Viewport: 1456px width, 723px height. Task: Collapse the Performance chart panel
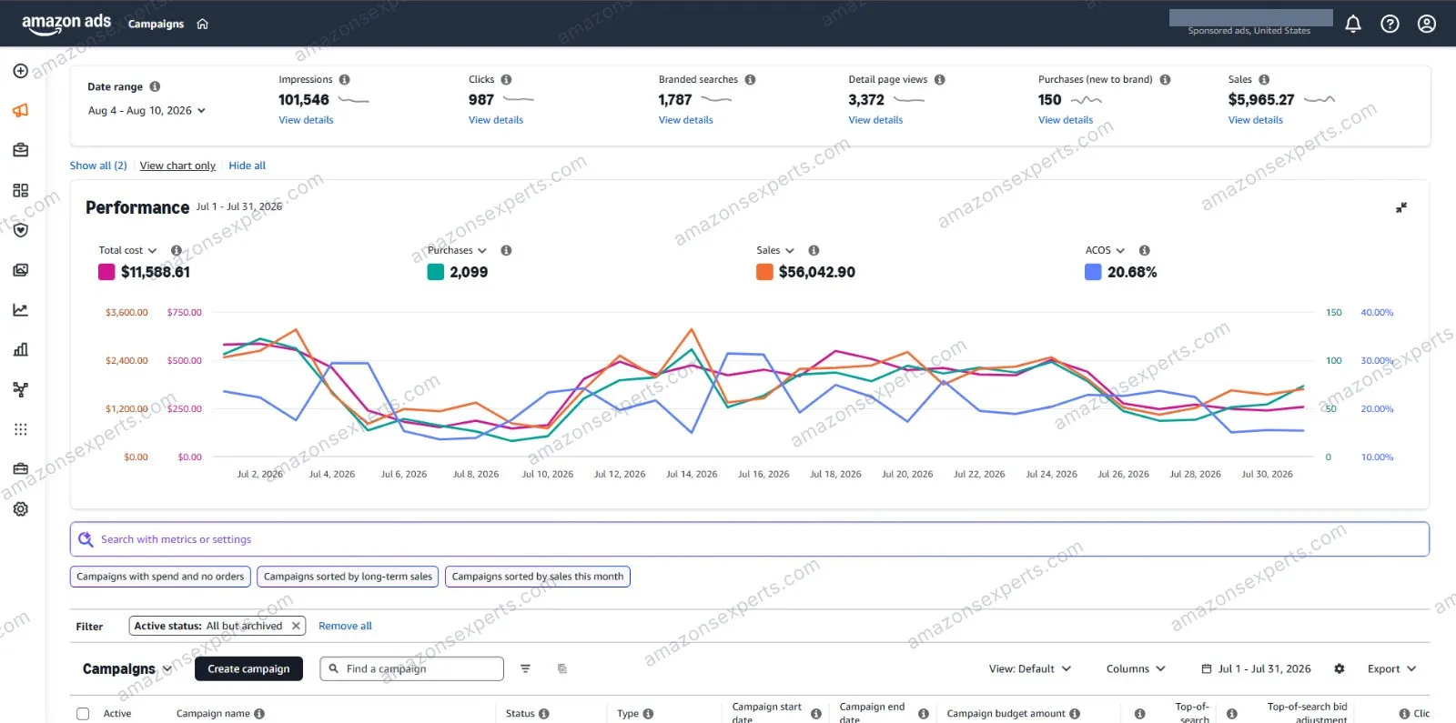(1401, 208)
